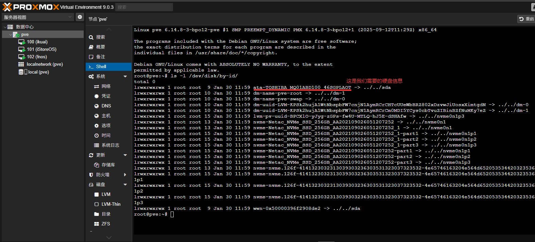535x242 pixels.
Task: Click in the top 搜索 search field
Action: 144,7
